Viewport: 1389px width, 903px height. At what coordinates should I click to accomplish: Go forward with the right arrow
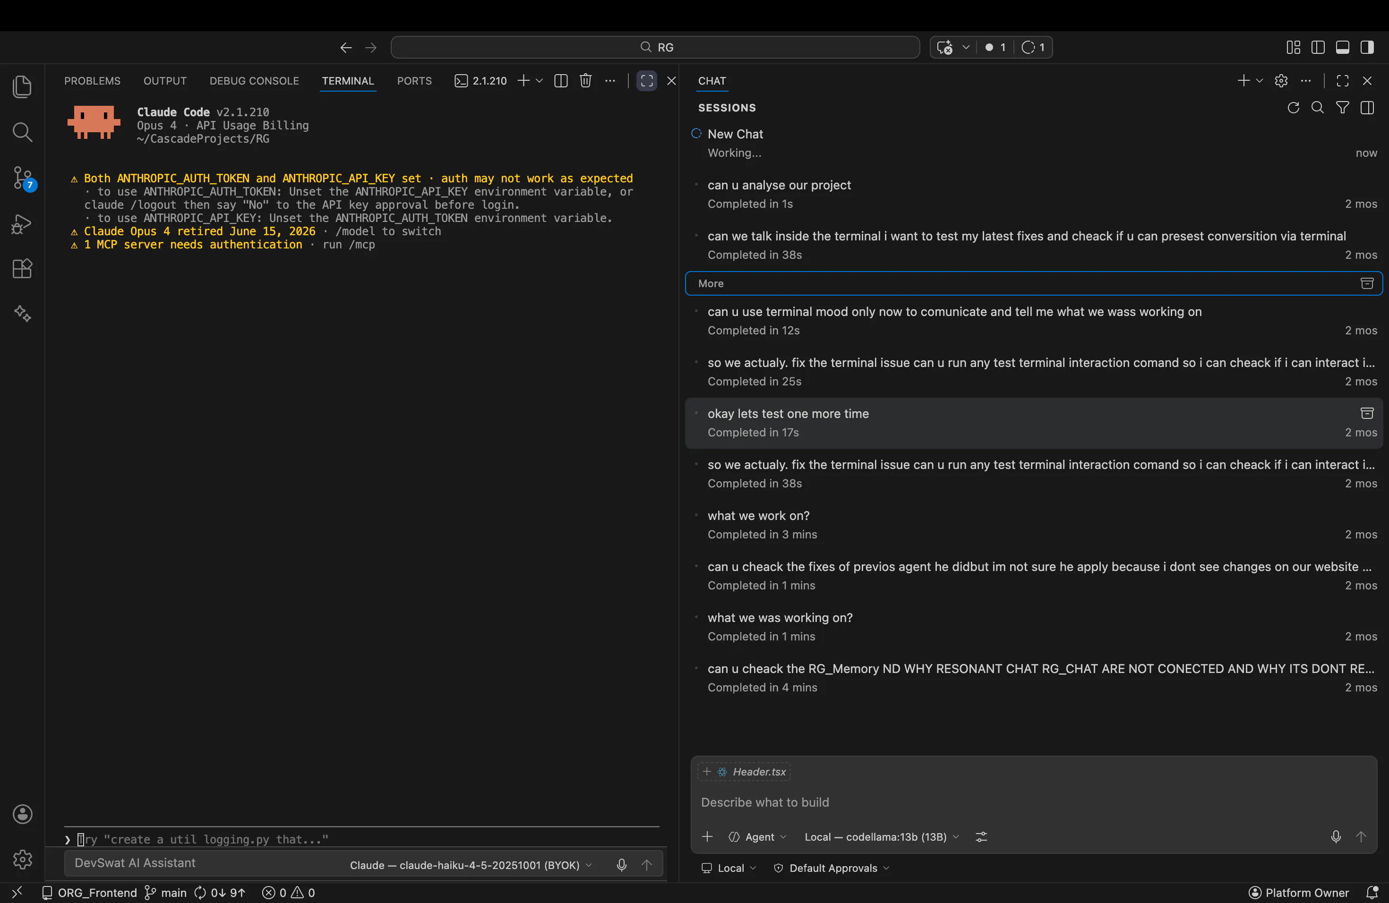(370, 47)
